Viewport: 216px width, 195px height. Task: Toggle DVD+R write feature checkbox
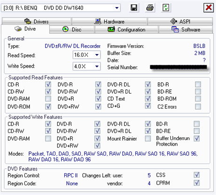pyautogui.click(x=97, y=139)
